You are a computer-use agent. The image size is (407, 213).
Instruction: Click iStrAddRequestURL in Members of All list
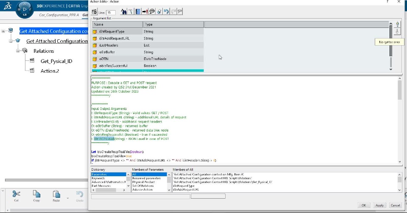point(186,189)
